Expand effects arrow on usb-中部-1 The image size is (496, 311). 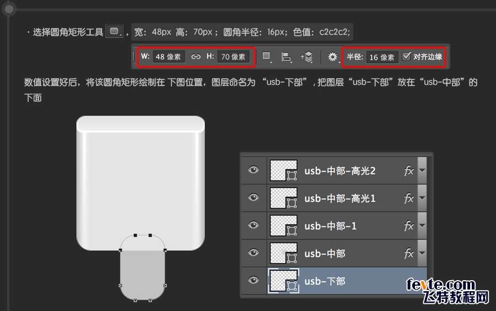coord(422,225)
